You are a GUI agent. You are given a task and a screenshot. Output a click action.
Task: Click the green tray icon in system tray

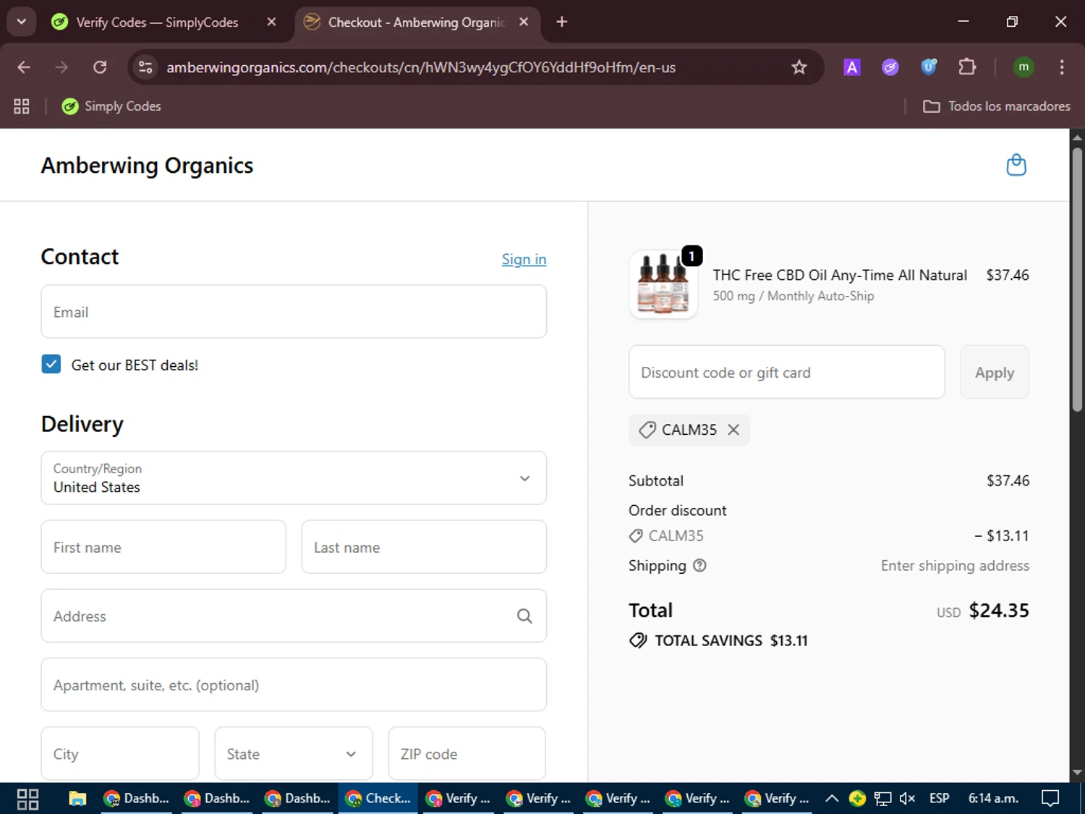click(x=857, y=799)
